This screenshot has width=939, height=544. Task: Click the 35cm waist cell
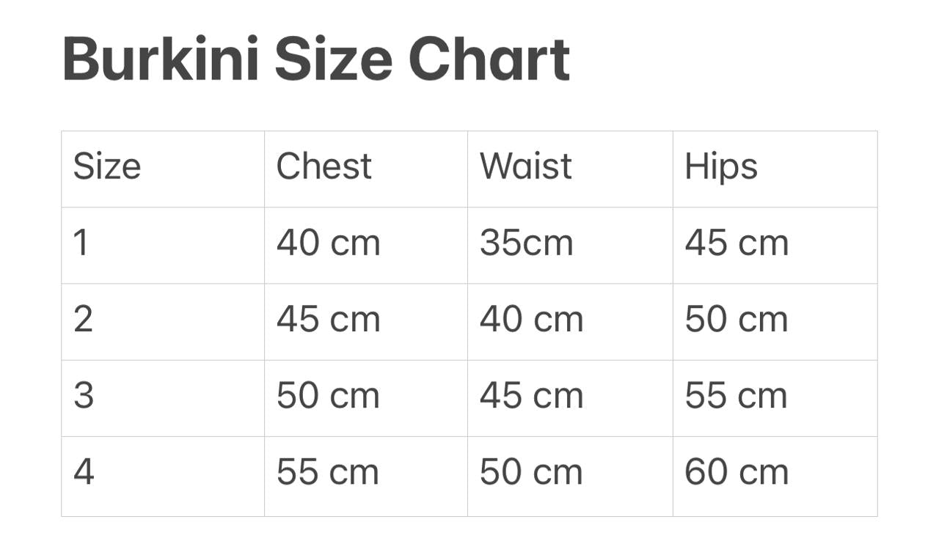[x=570, y=246]
